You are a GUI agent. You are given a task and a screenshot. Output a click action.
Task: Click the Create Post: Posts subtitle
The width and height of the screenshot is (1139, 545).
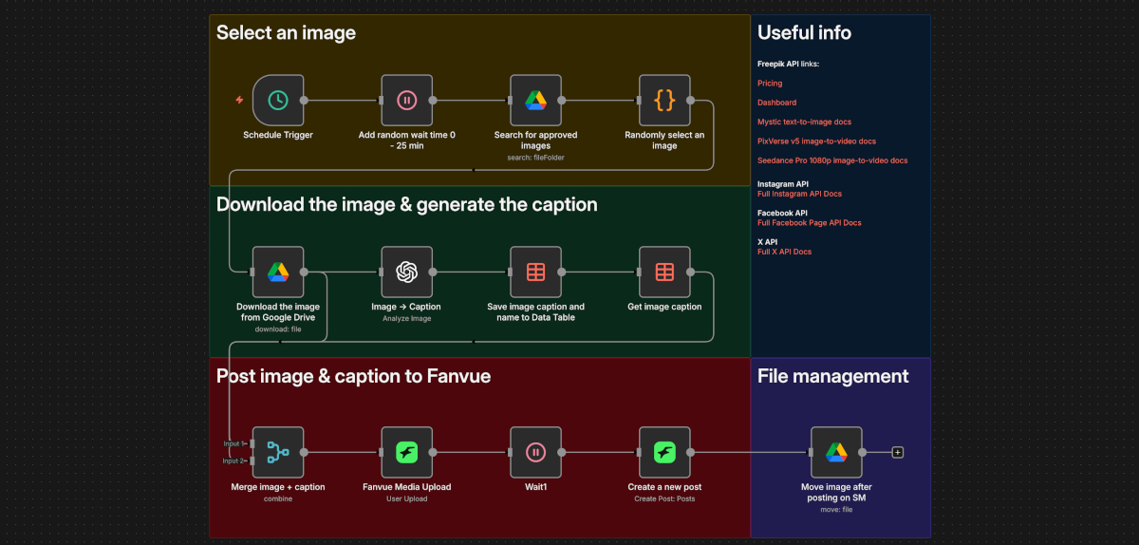pyautogui.click(x=664, y=498)
